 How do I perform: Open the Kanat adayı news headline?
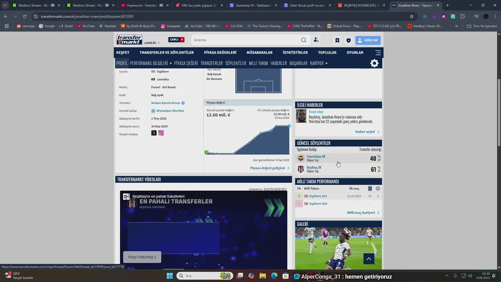pos(316,112)
